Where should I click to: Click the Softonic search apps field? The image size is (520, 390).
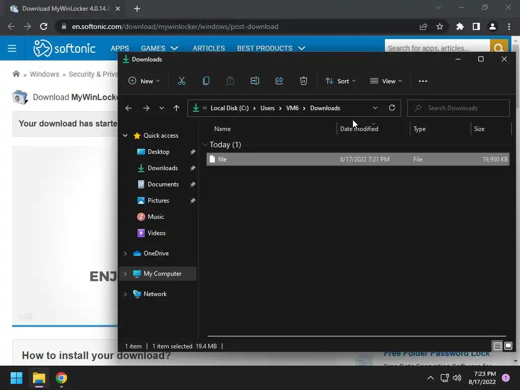[437, 46]
